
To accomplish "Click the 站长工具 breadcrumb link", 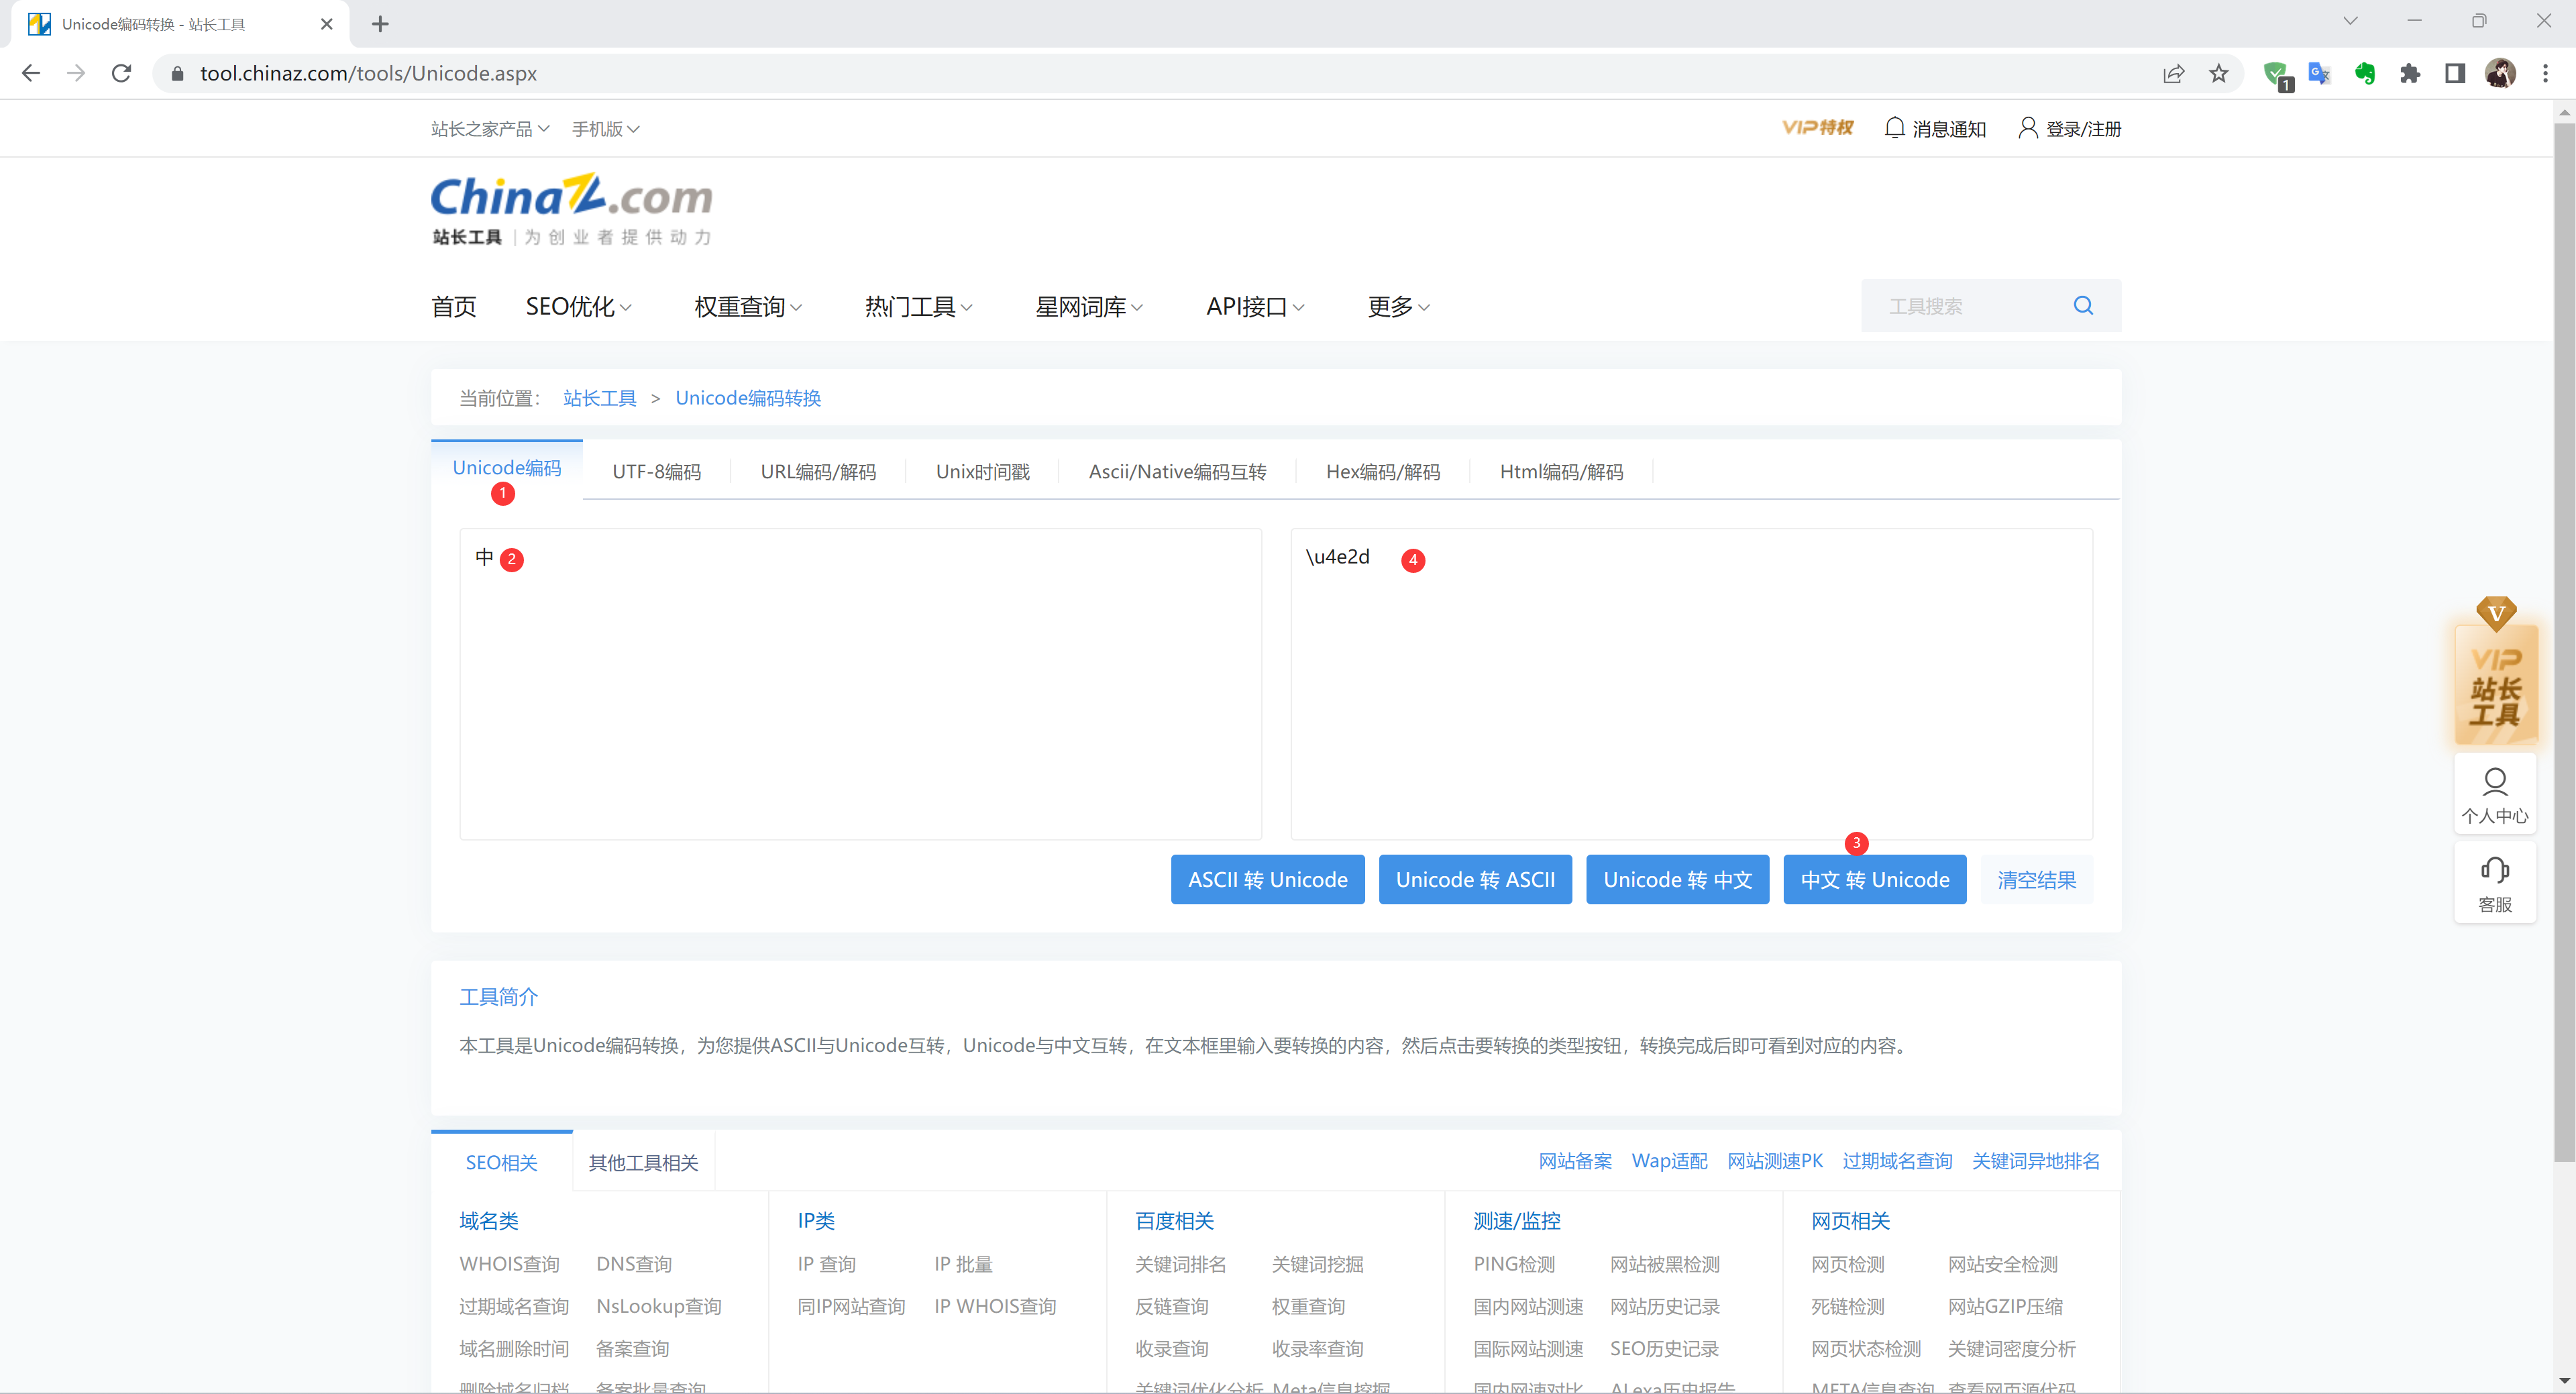I will [599, 398].
